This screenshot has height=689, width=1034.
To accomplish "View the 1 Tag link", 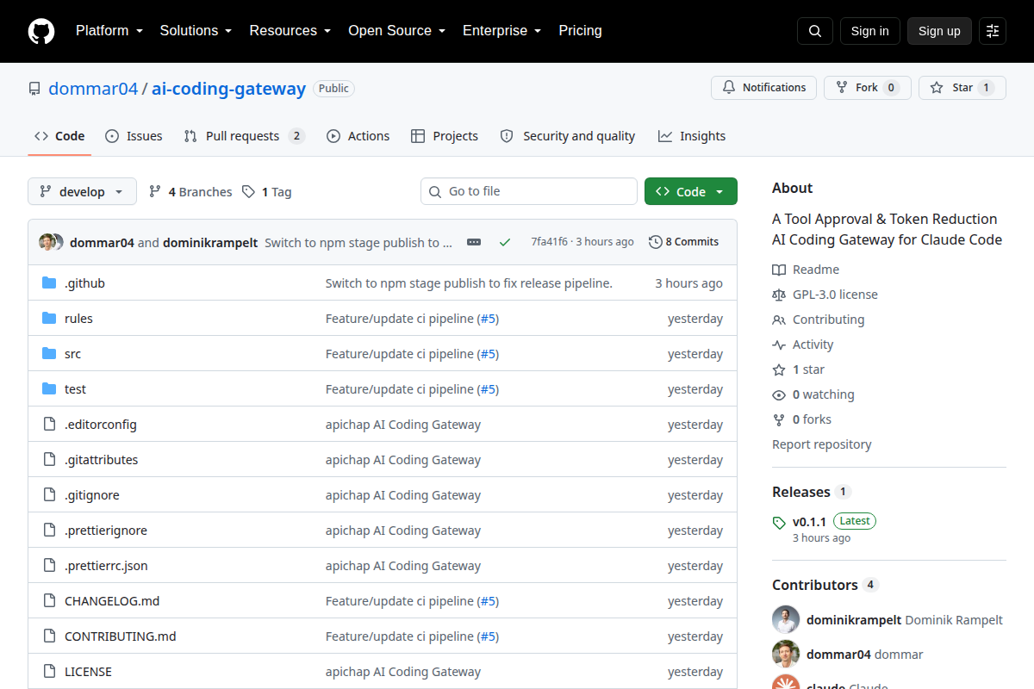I will 266,192.
